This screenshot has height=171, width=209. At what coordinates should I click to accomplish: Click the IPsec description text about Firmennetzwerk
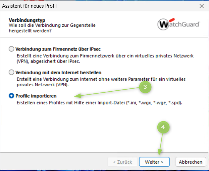(105, 59)
